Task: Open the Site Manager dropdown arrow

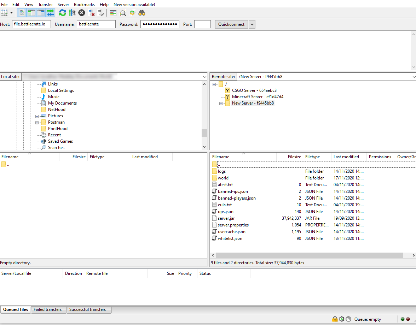Action: click(11, 13)
